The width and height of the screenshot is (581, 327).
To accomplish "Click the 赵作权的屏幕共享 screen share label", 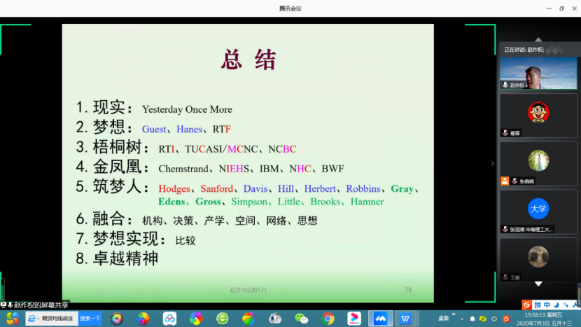I will pos(41,305).
